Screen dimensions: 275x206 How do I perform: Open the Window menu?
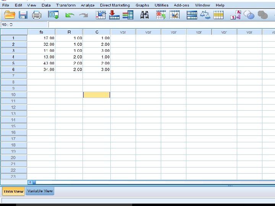[x=202, y=5]
